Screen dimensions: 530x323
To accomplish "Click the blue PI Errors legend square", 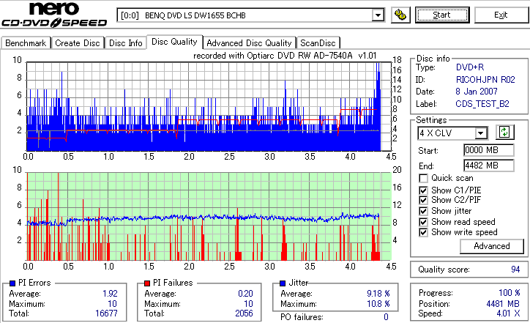I will coord(12,283).
